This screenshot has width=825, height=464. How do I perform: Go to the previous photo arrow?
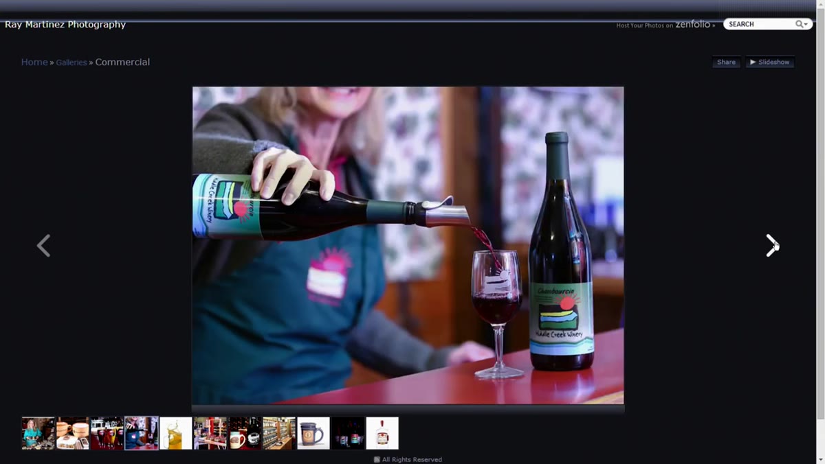[43, 245]
